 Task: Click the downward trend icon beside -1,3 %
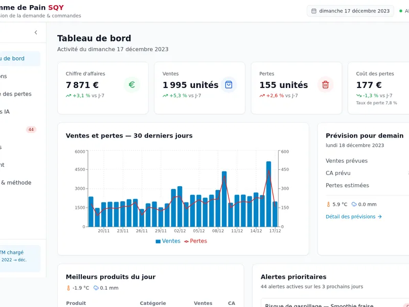pyautogui.click(x=359, y=96)
